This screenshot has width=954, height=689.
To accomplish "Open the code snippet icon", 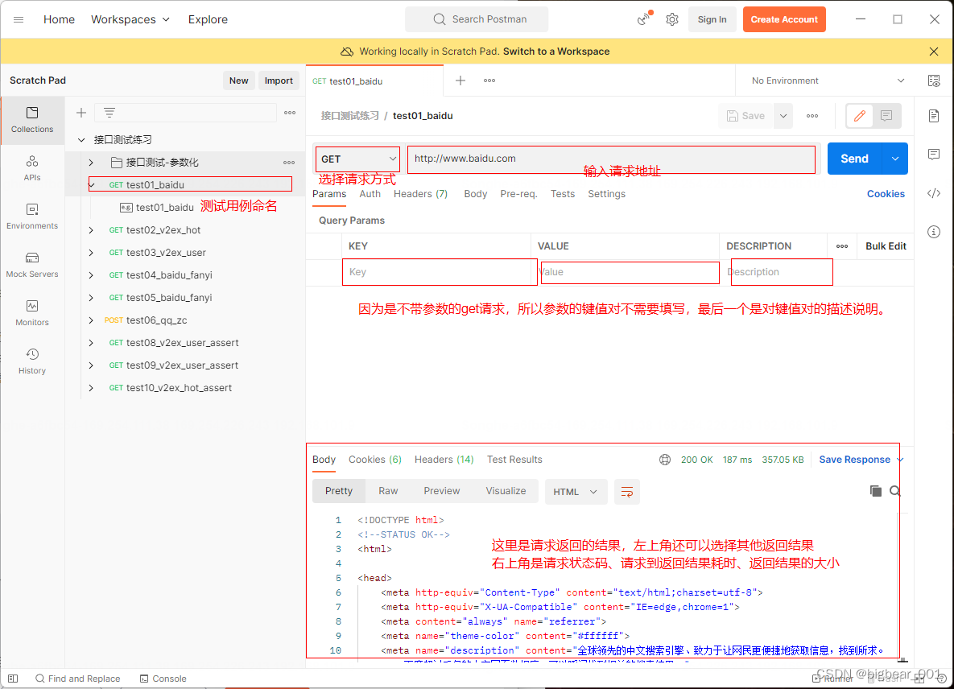I will [x=934, y=193].
